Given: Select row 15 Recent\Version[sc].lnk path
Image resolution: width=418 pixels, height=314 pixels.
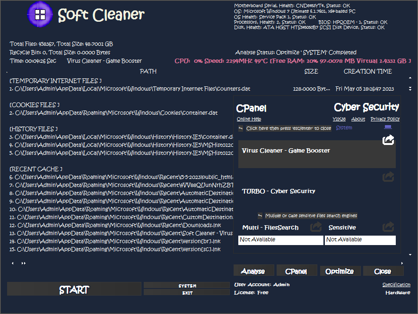Looking at the screenshot, I should coord(115,249).
